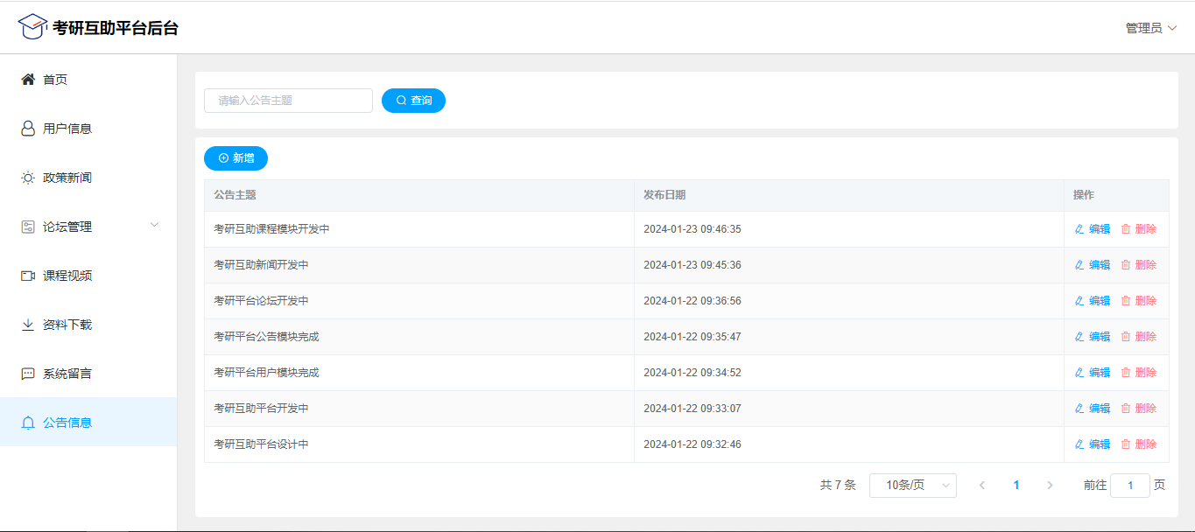Open the 政策新闻 menu item
The width and height of the screenshot is (1195, 532).
click(67, 178)
